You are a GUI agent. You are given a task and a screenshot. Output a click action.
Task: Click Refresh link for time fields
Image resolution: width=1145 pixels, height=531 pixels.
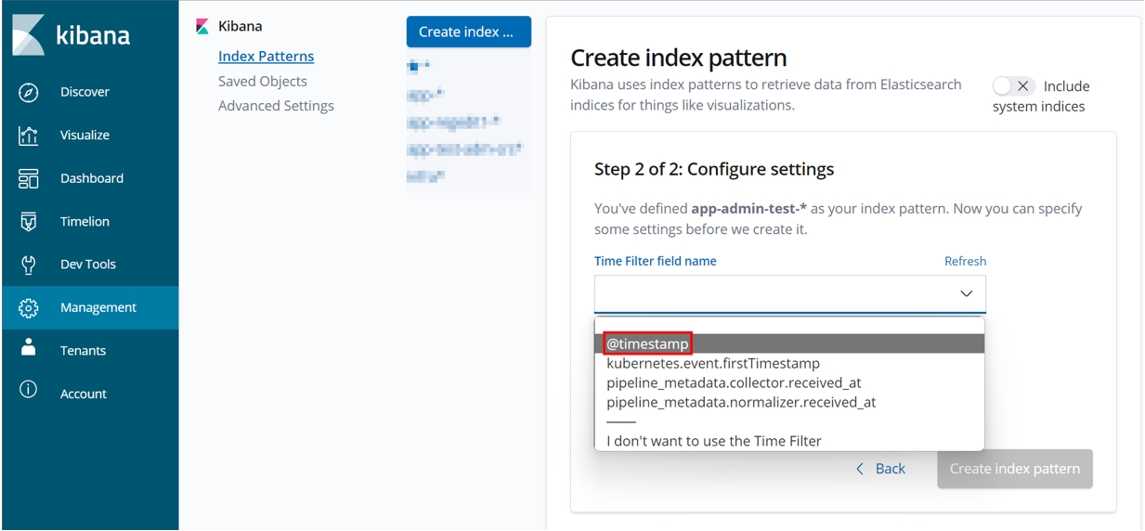pos(965,262)
